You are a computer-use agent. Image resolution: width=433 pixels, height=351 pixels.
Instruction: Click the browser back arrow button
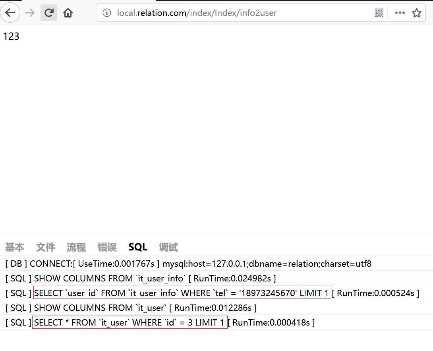pyautogui.click(x=10, y=13)
